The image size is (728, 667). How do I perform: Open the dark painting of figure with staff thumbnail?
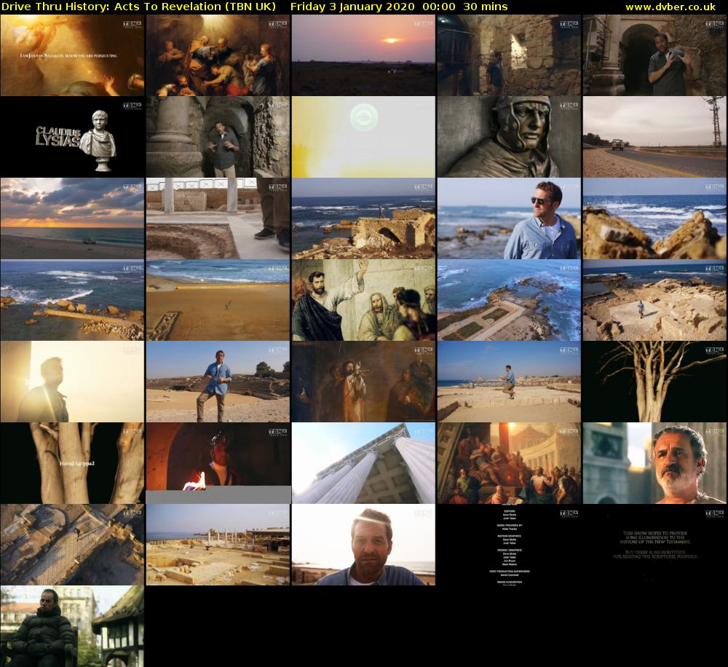(363, 382)
